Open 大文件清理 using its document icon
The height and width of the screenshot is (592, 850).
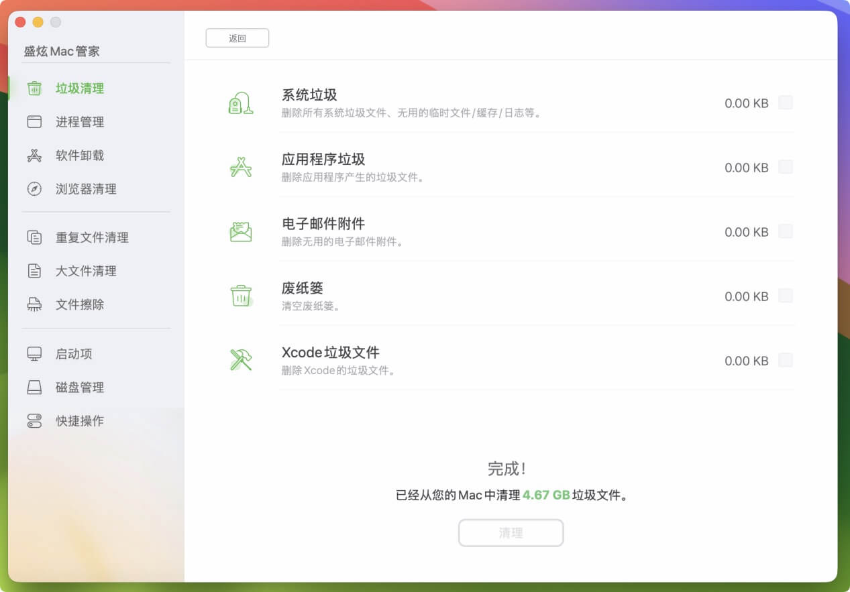(34, 271)
